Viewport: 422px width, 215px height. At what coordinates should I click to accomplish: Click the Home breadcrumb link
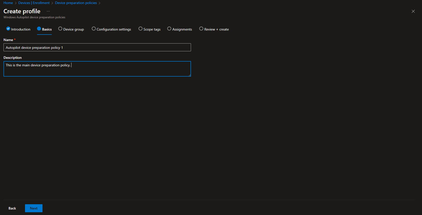click(8, 3)
